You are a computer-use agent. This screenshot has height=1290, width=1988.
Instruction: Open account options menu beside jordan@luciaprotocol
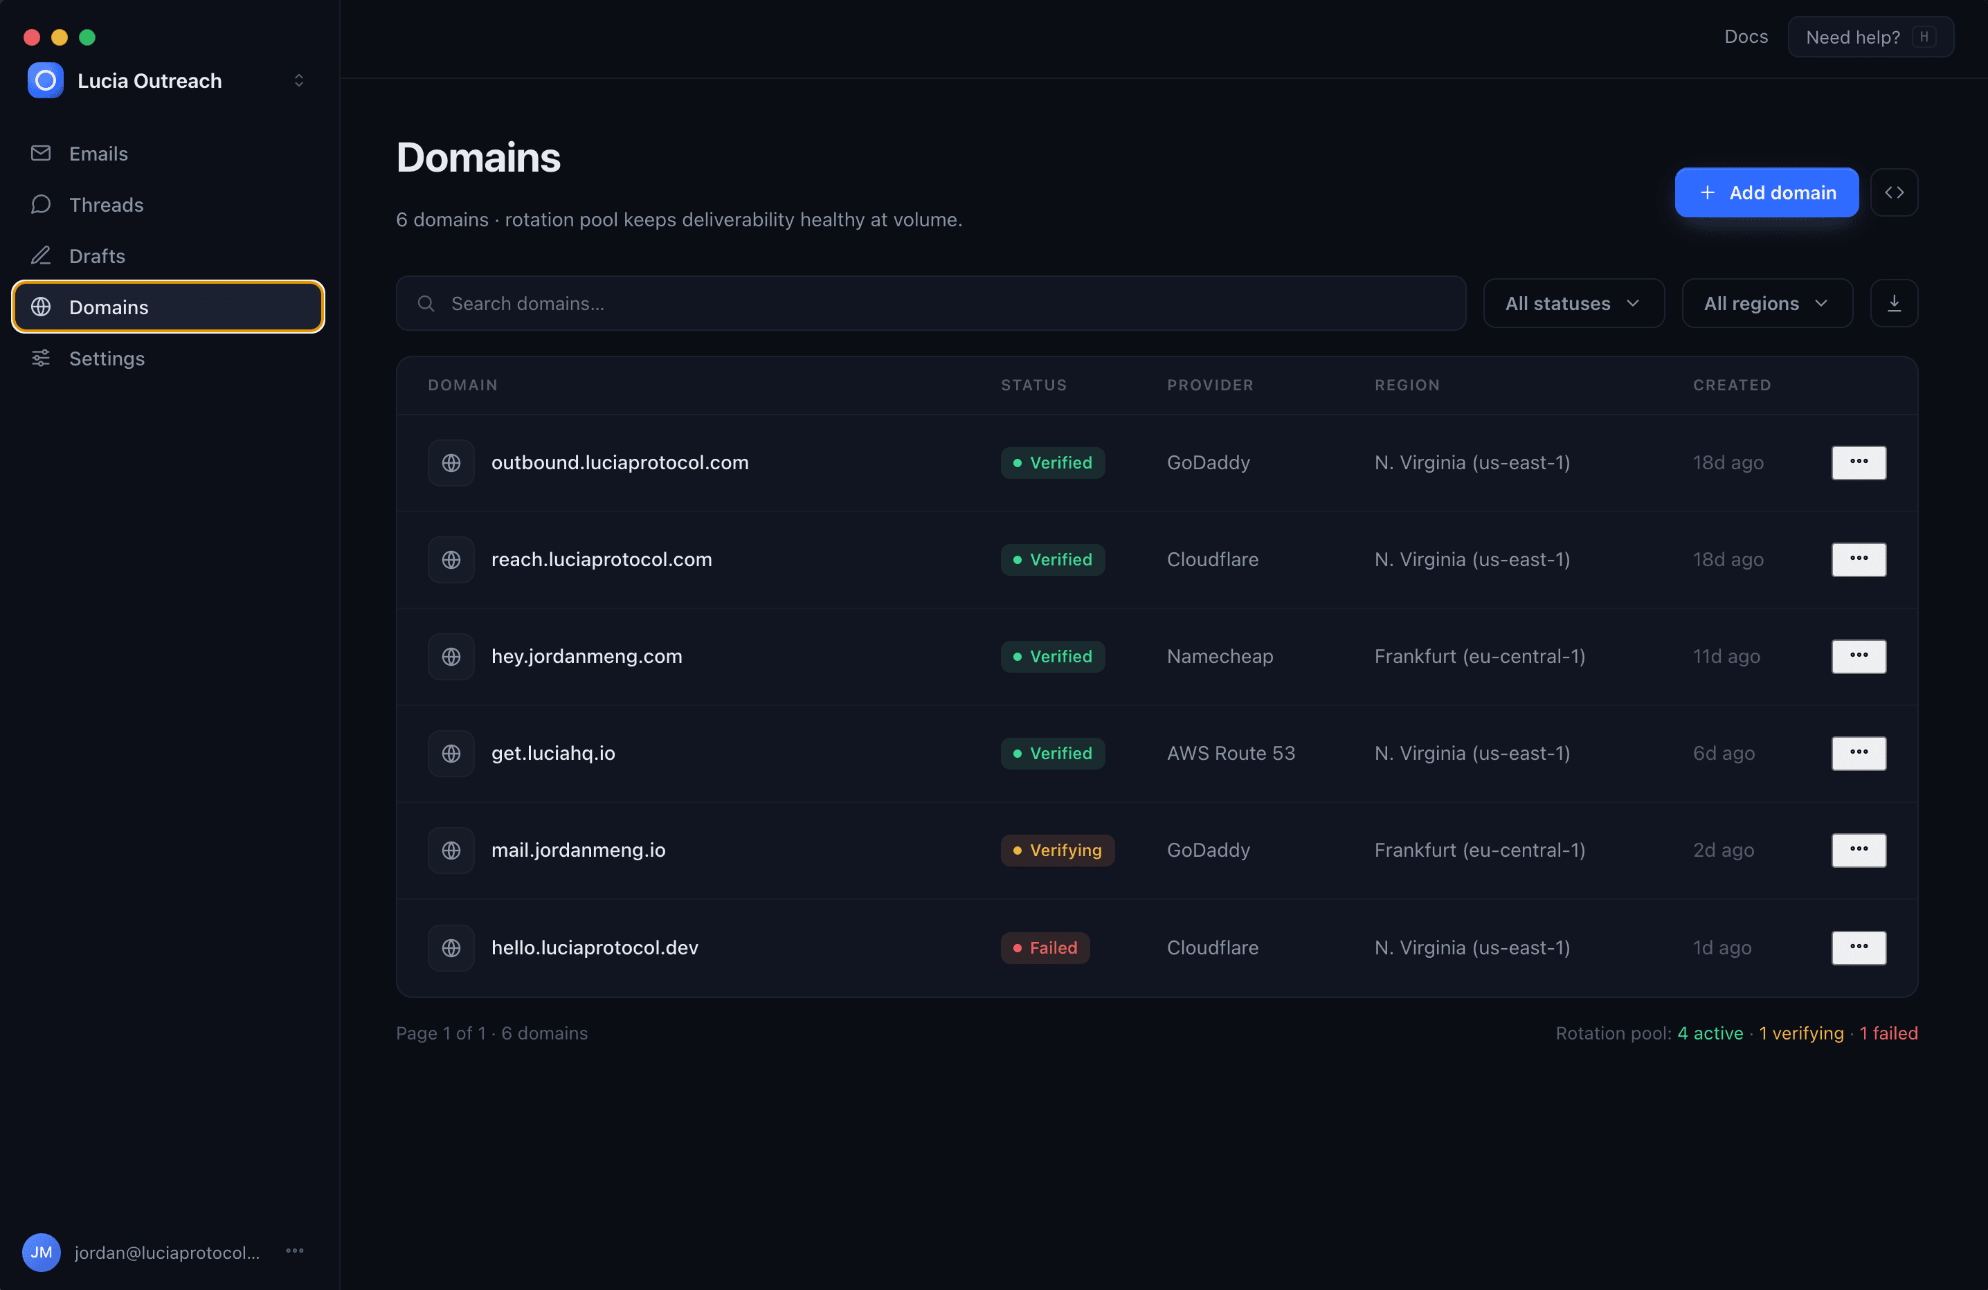(x=294, y=1251)
